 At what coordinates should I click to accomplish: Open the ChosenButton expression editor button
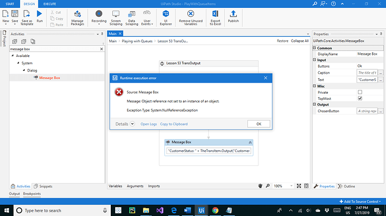[x=380, y=111]
